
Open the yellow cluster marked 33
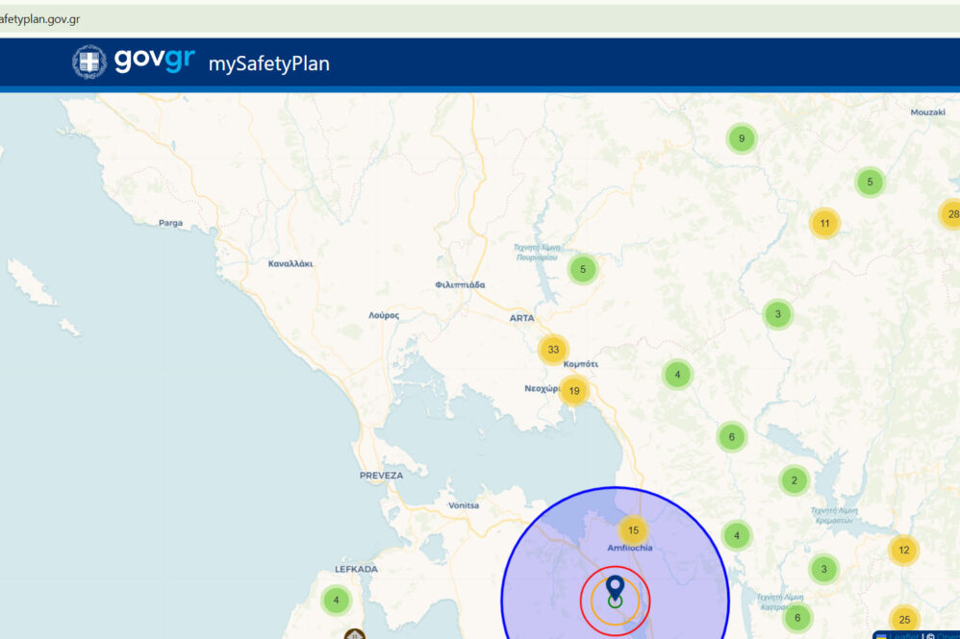(x=553, y=350)
